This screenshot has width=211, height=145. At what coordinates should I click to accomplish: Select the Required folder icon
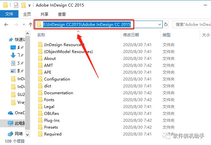[x=40, y=134]
